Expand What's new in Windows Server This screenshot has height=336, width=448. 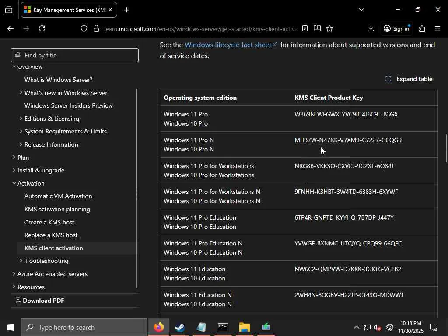tap(21, 93)
